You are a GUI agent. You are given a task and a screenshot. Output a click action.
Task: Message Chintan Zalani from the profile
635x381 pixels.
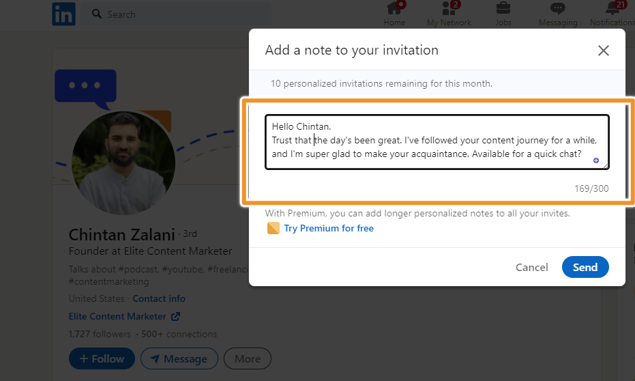point(179,358)
